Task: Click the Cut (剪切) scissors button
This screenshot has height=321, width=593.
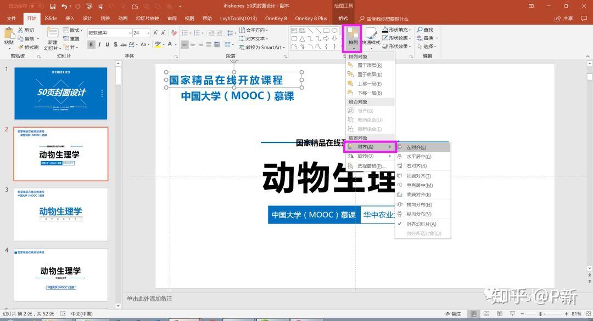Action: click(x=26, y=30)
